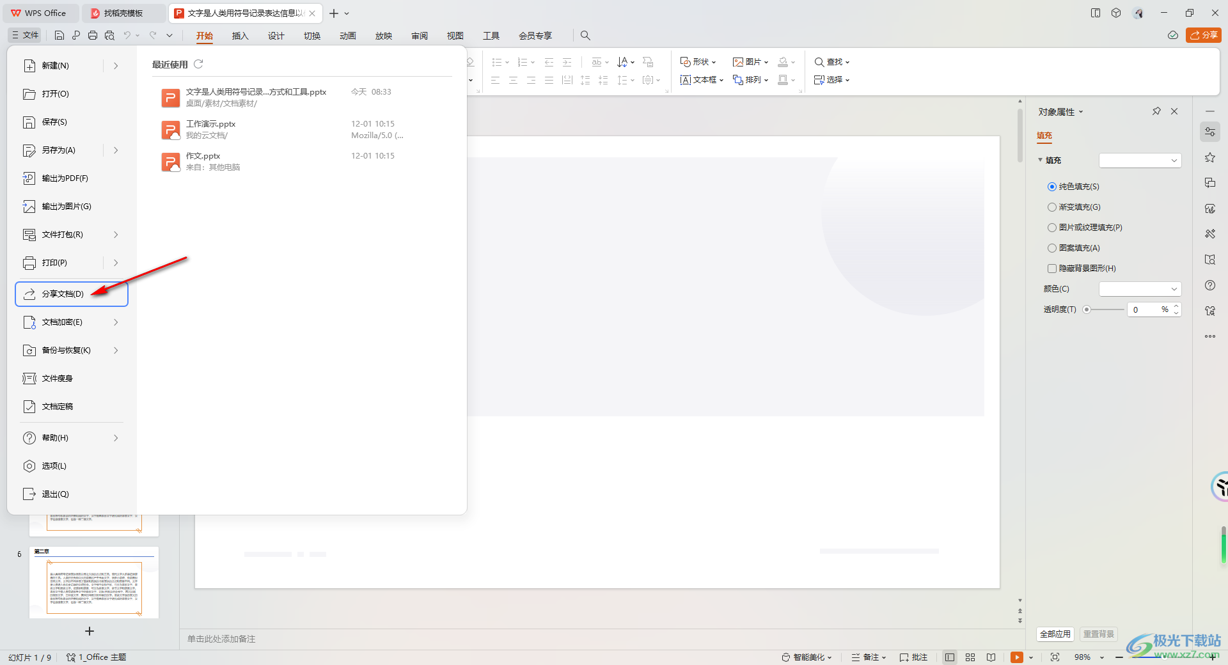Click Export as Picture (输出为图片)
The width and height of the screenshot is (1228, 665).
click(72, 207)
